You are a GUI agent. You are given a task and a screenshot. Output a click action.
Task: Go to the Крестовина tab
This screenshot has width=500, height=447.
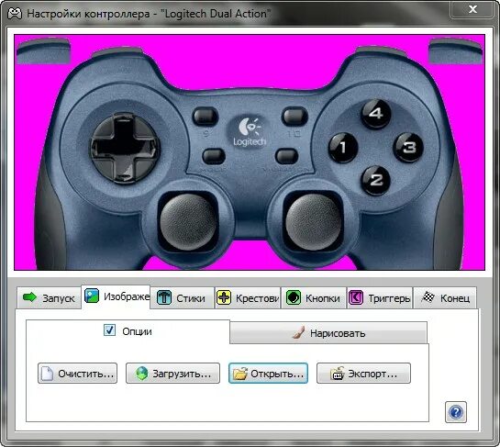coord(248,298)
